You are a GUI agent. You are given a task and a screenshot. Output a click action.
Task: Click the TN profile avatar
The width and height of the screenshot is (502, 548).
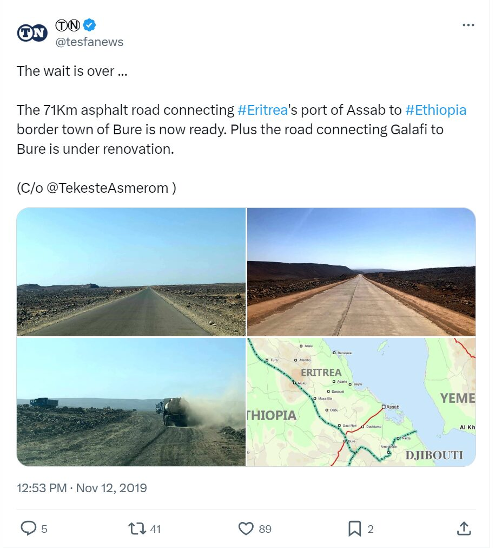[x=32, y=34]
